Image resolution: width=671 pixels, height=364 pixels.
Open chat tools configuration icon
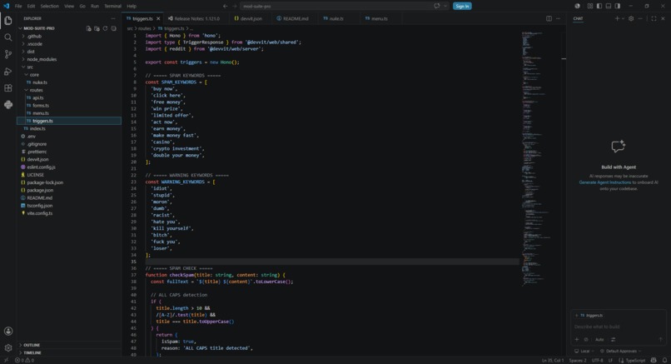(x=614, y=340)
